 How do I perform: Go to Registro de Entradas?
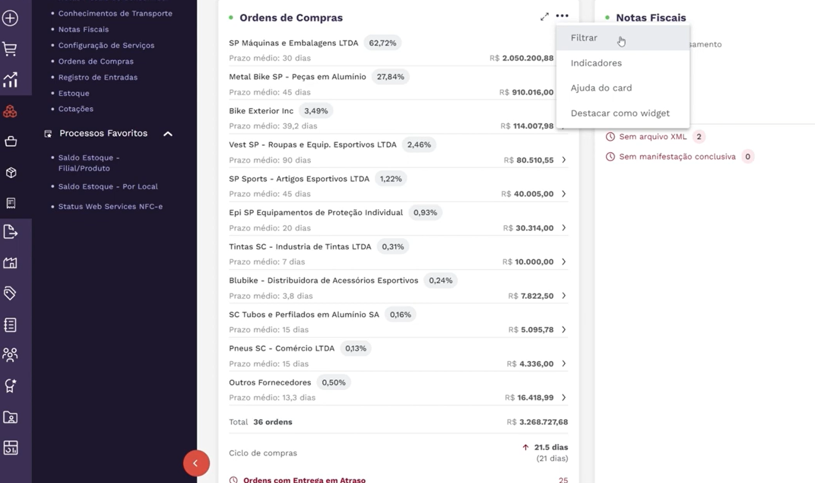(x=98, y=77)
